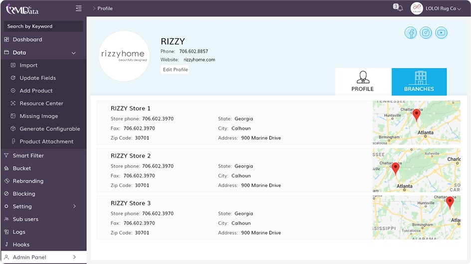Open Import under Data
This screenshot has width=471, height=264.
coord(28,65)
